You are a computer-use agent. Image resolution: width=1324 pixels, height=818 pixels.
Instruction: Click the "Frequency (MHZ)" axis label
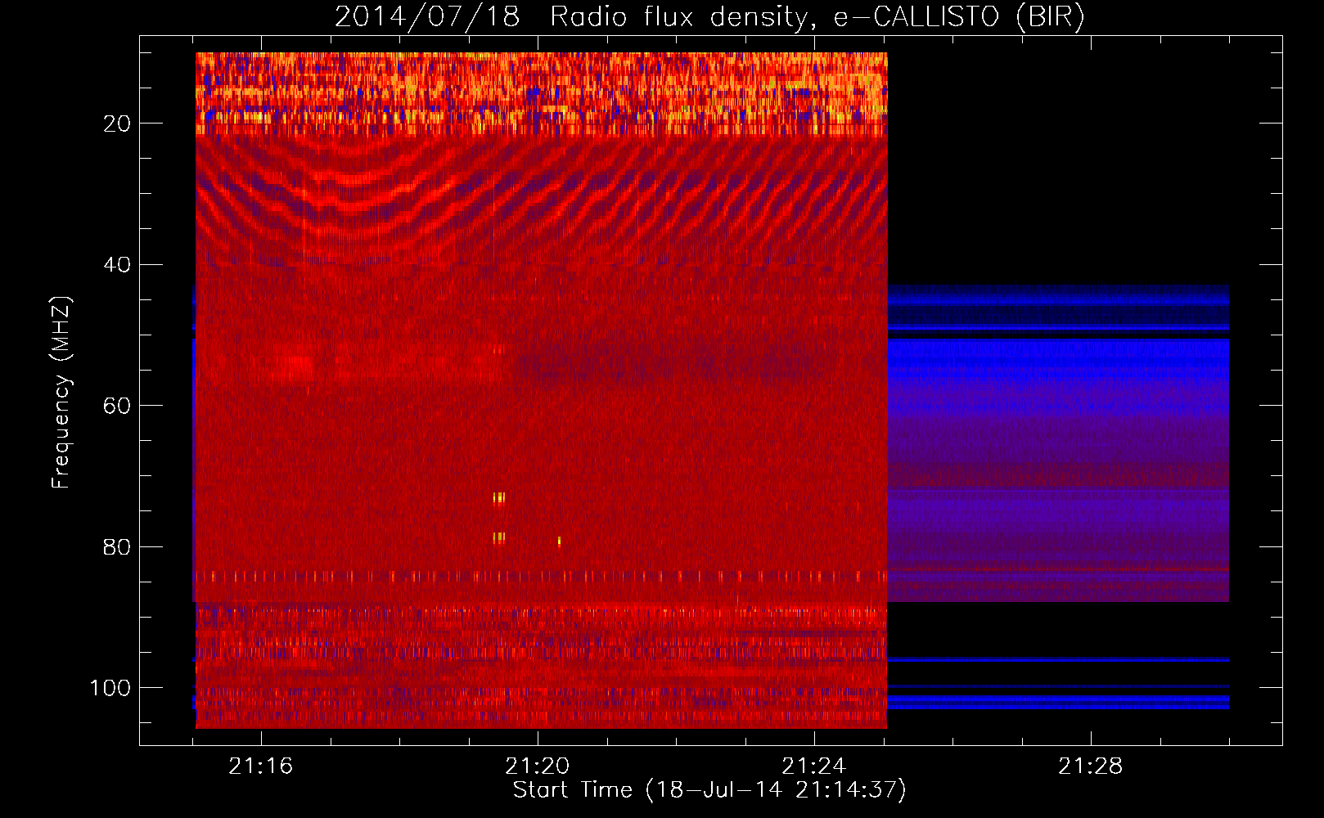[x=61, y=392]
